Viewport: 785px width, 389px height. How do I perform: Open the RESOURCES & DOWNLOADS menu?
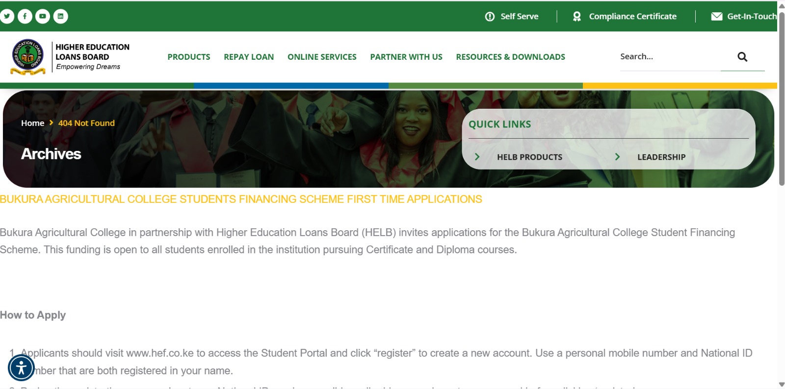click(510, 57)
